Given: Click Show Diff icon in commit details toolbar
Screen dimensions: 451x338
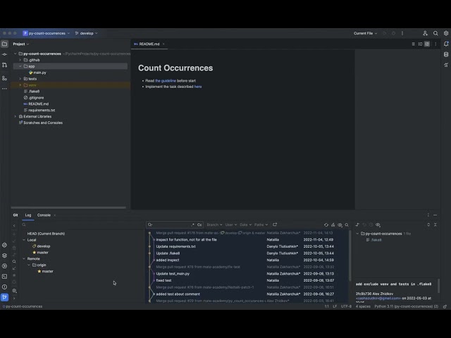Looking at the screenshot, I should pyautogui.click(x=357, y=225).
